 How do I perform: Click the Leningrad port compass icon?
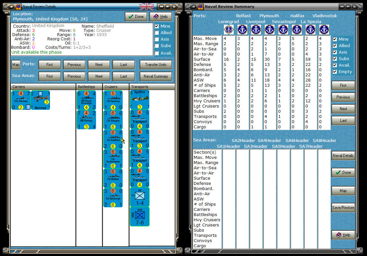point(229,30)
